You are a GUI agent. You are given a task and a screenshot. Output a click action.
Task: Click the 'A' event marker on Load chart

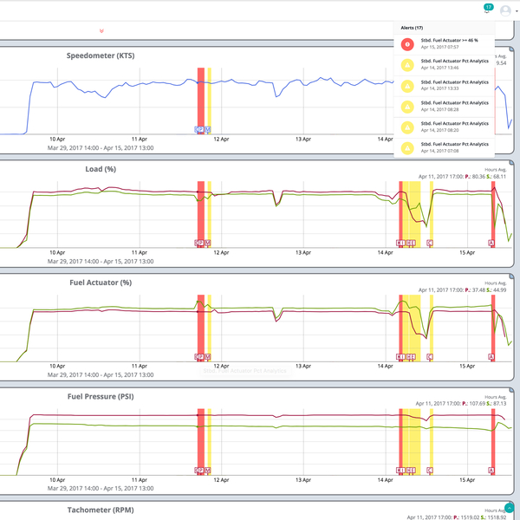491,243
